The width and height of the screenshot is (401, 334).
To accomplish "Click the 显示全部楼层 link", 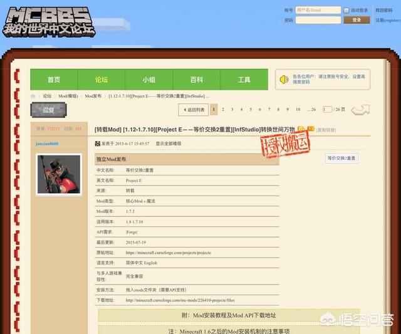I will coord(169,144).
